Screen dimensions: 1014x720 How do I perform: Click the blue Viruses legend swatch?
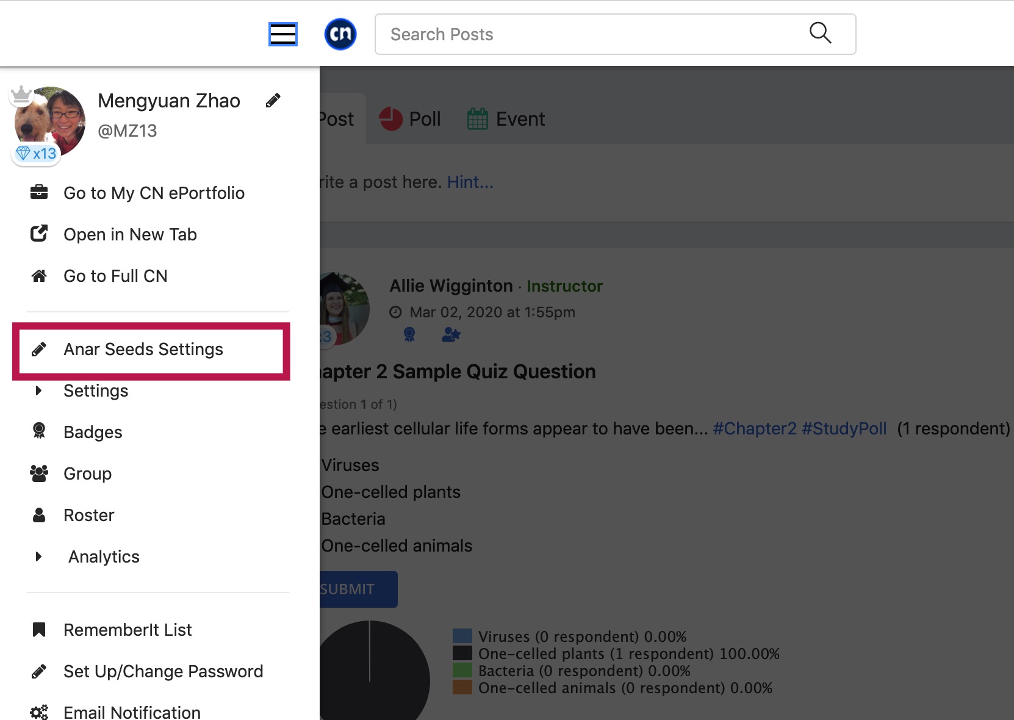(462, 636)
